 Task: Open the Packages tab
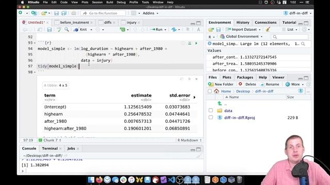[x=245, y=78]
